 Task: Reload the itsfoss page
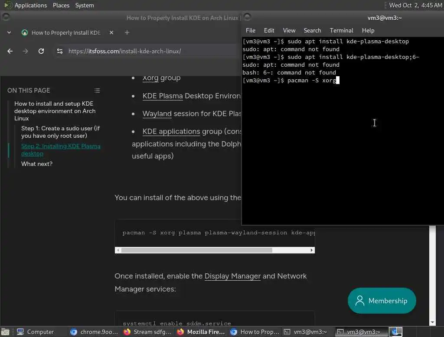click(41, 51)
